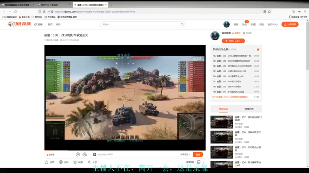Bookmark page with star icon in address bar

269,12
